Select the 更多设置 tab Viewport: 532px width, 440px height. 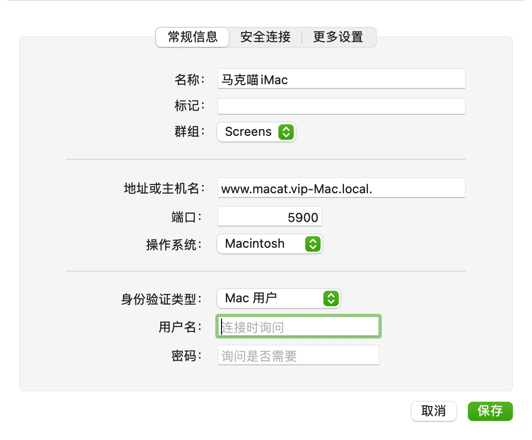click(x=338, y=37)
